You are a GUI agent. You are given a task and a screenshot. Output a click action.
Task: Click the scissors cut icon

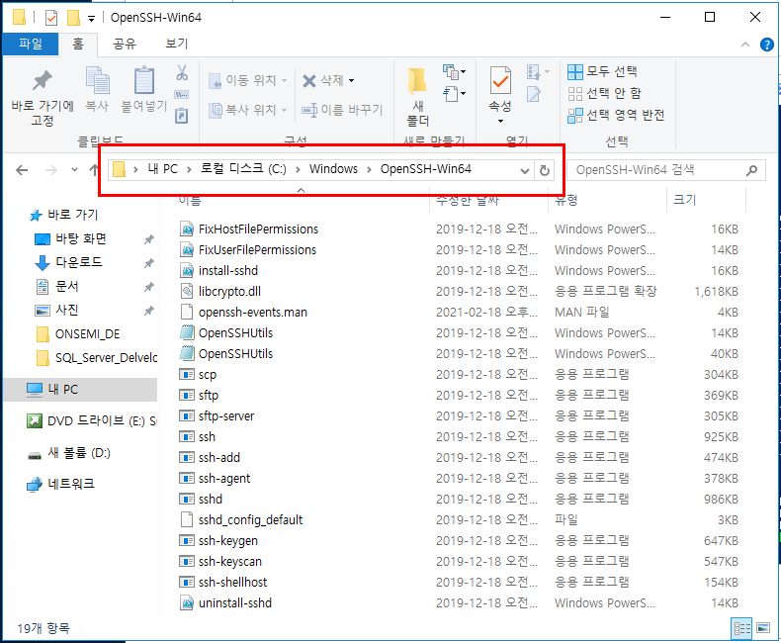tap(182, 73)
